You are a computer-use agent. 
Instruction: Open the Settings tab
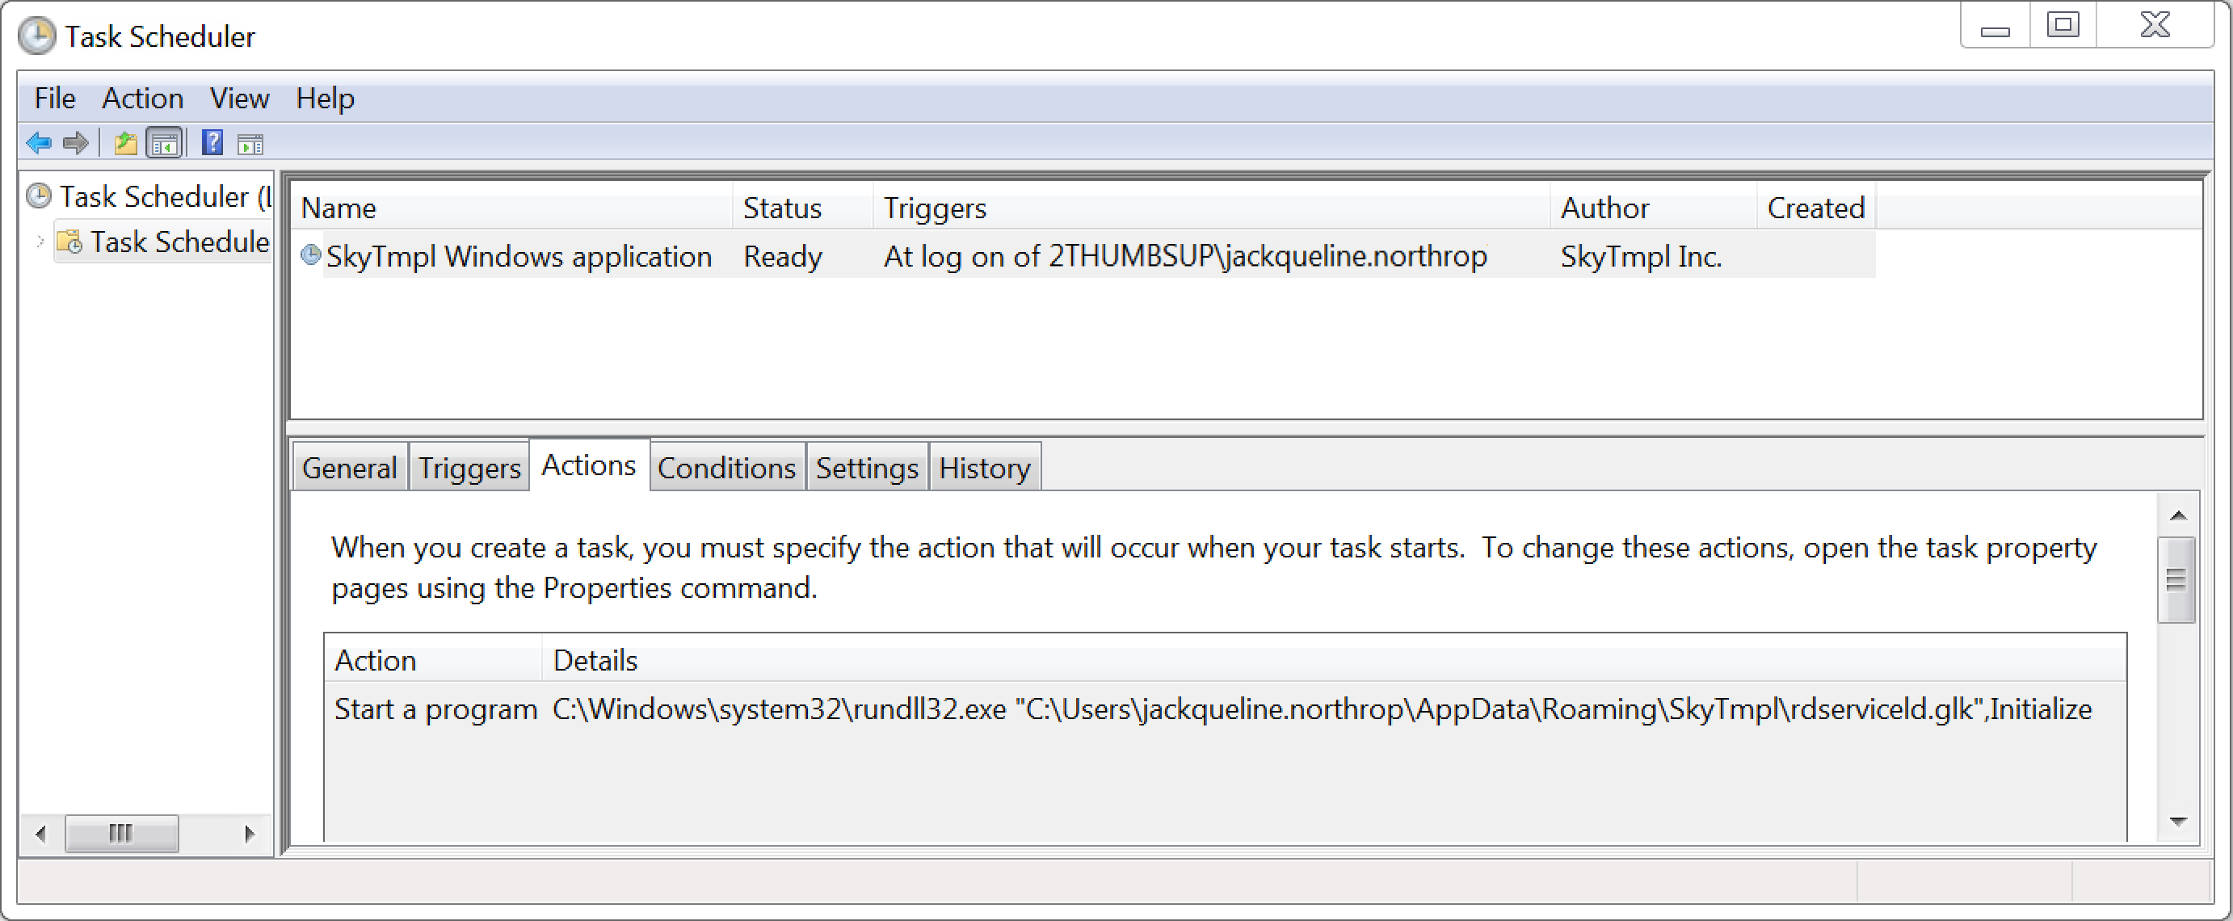(x=867, y=469)
